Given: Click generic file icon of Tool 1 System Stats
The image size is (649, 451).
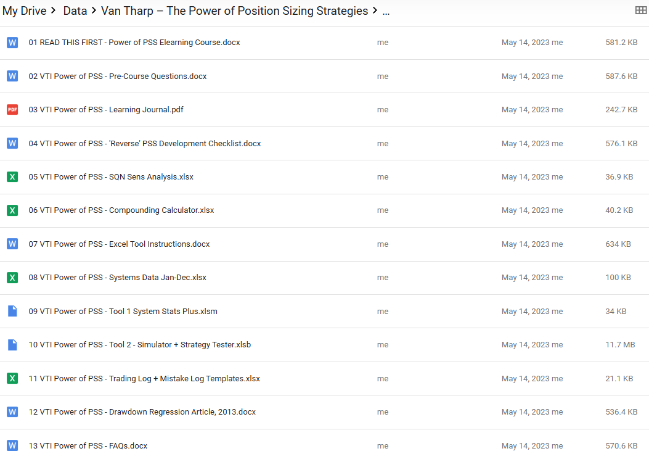Looking at the screenshot, I should pos(12,312).
